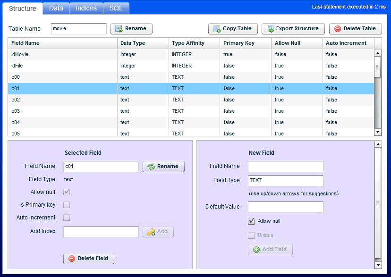Image resolution: width=391 pixels, height=277 pixels.
Task: Click the Data Type column header
Action: 143,43
